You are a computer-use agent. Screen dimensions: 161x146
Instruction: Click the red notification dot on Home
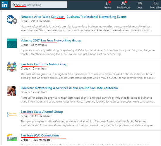[109, 2]
